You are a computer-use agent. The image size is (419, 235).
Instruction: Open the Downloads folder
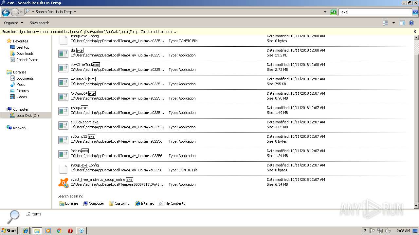click(x=25, y=54)
